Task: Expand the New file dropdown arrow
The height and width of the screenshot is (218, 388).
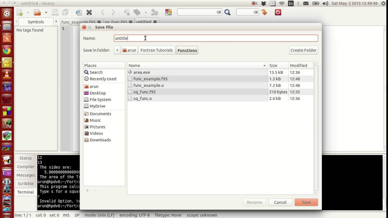Action: [28, 13]
